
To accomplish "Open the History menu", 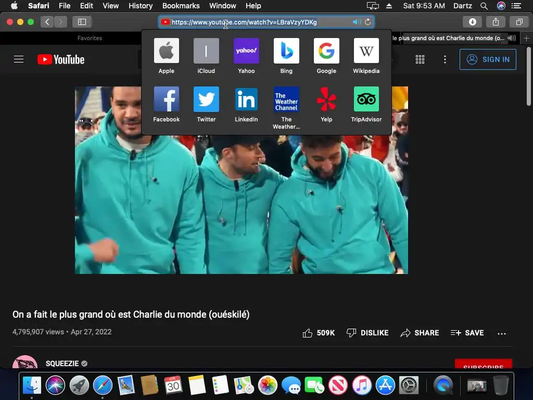I will (x=141, y=6).
